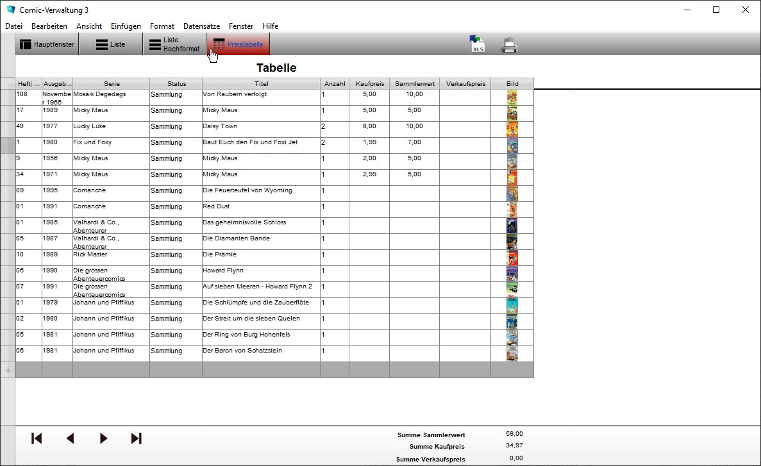Image resolution: width=761 pixels, height=466 pixels.
Task: Open the Datensätze menu
Action: click(x=201, y=26)
